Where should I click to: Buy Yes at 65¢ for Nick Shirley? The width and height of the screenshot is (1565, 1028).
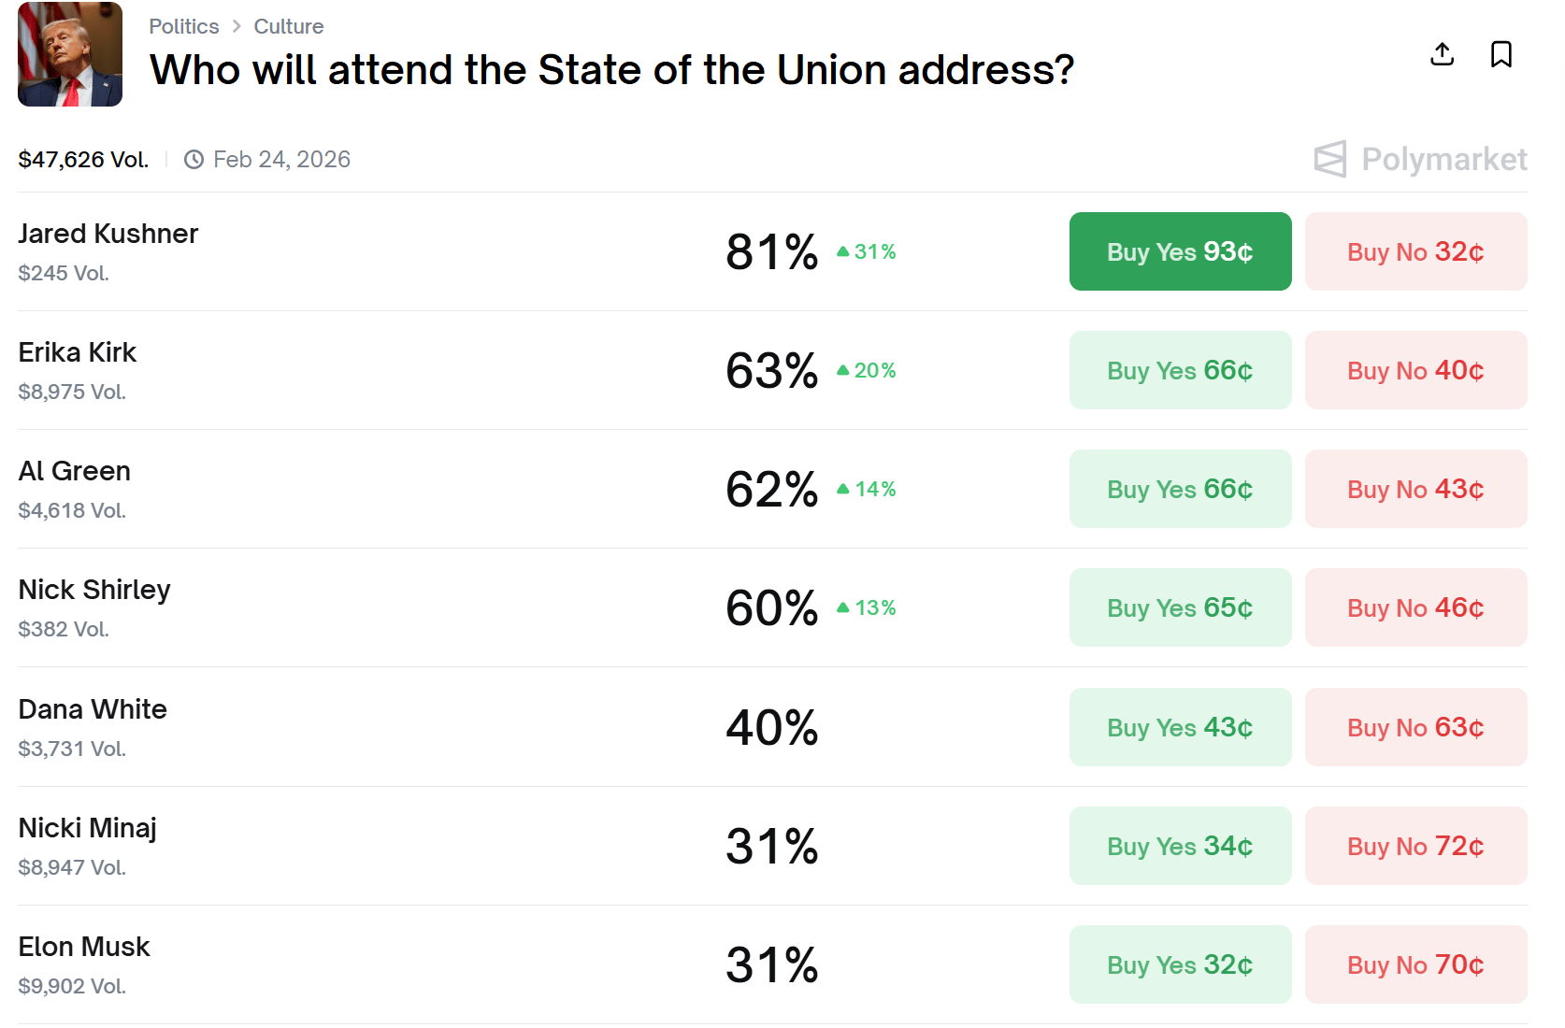point(1180,607)
